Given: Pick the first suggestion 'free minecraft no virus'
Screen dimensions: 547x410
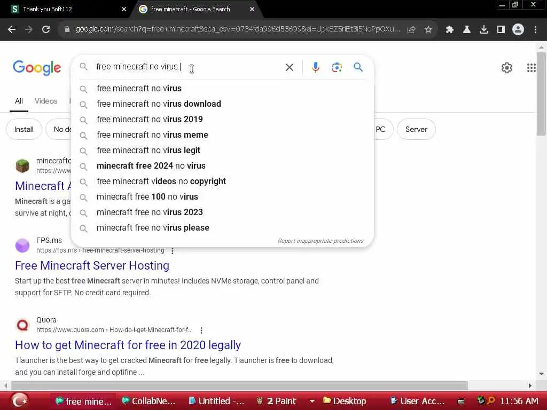Looking at the screenshot, I should tap(222, 89).
